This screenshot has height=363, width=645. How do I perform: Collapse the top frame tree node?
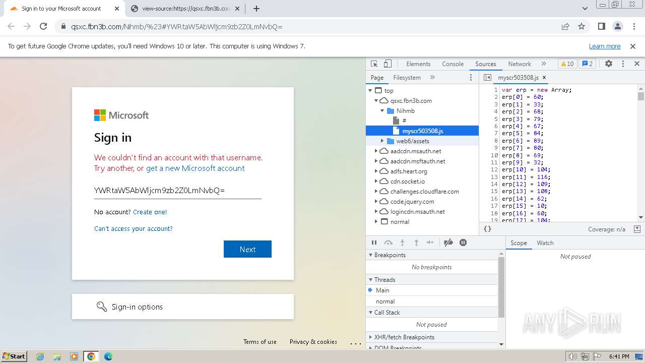(x=370, y=91)
